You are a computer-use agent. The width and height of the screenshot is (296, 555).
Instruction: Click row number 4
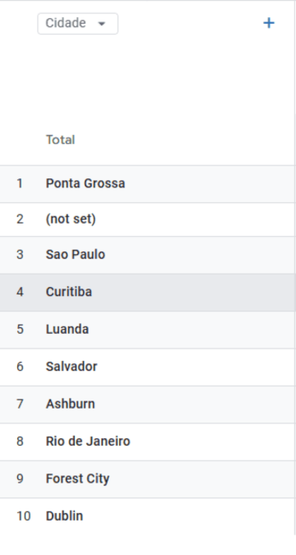coord(20,292)
